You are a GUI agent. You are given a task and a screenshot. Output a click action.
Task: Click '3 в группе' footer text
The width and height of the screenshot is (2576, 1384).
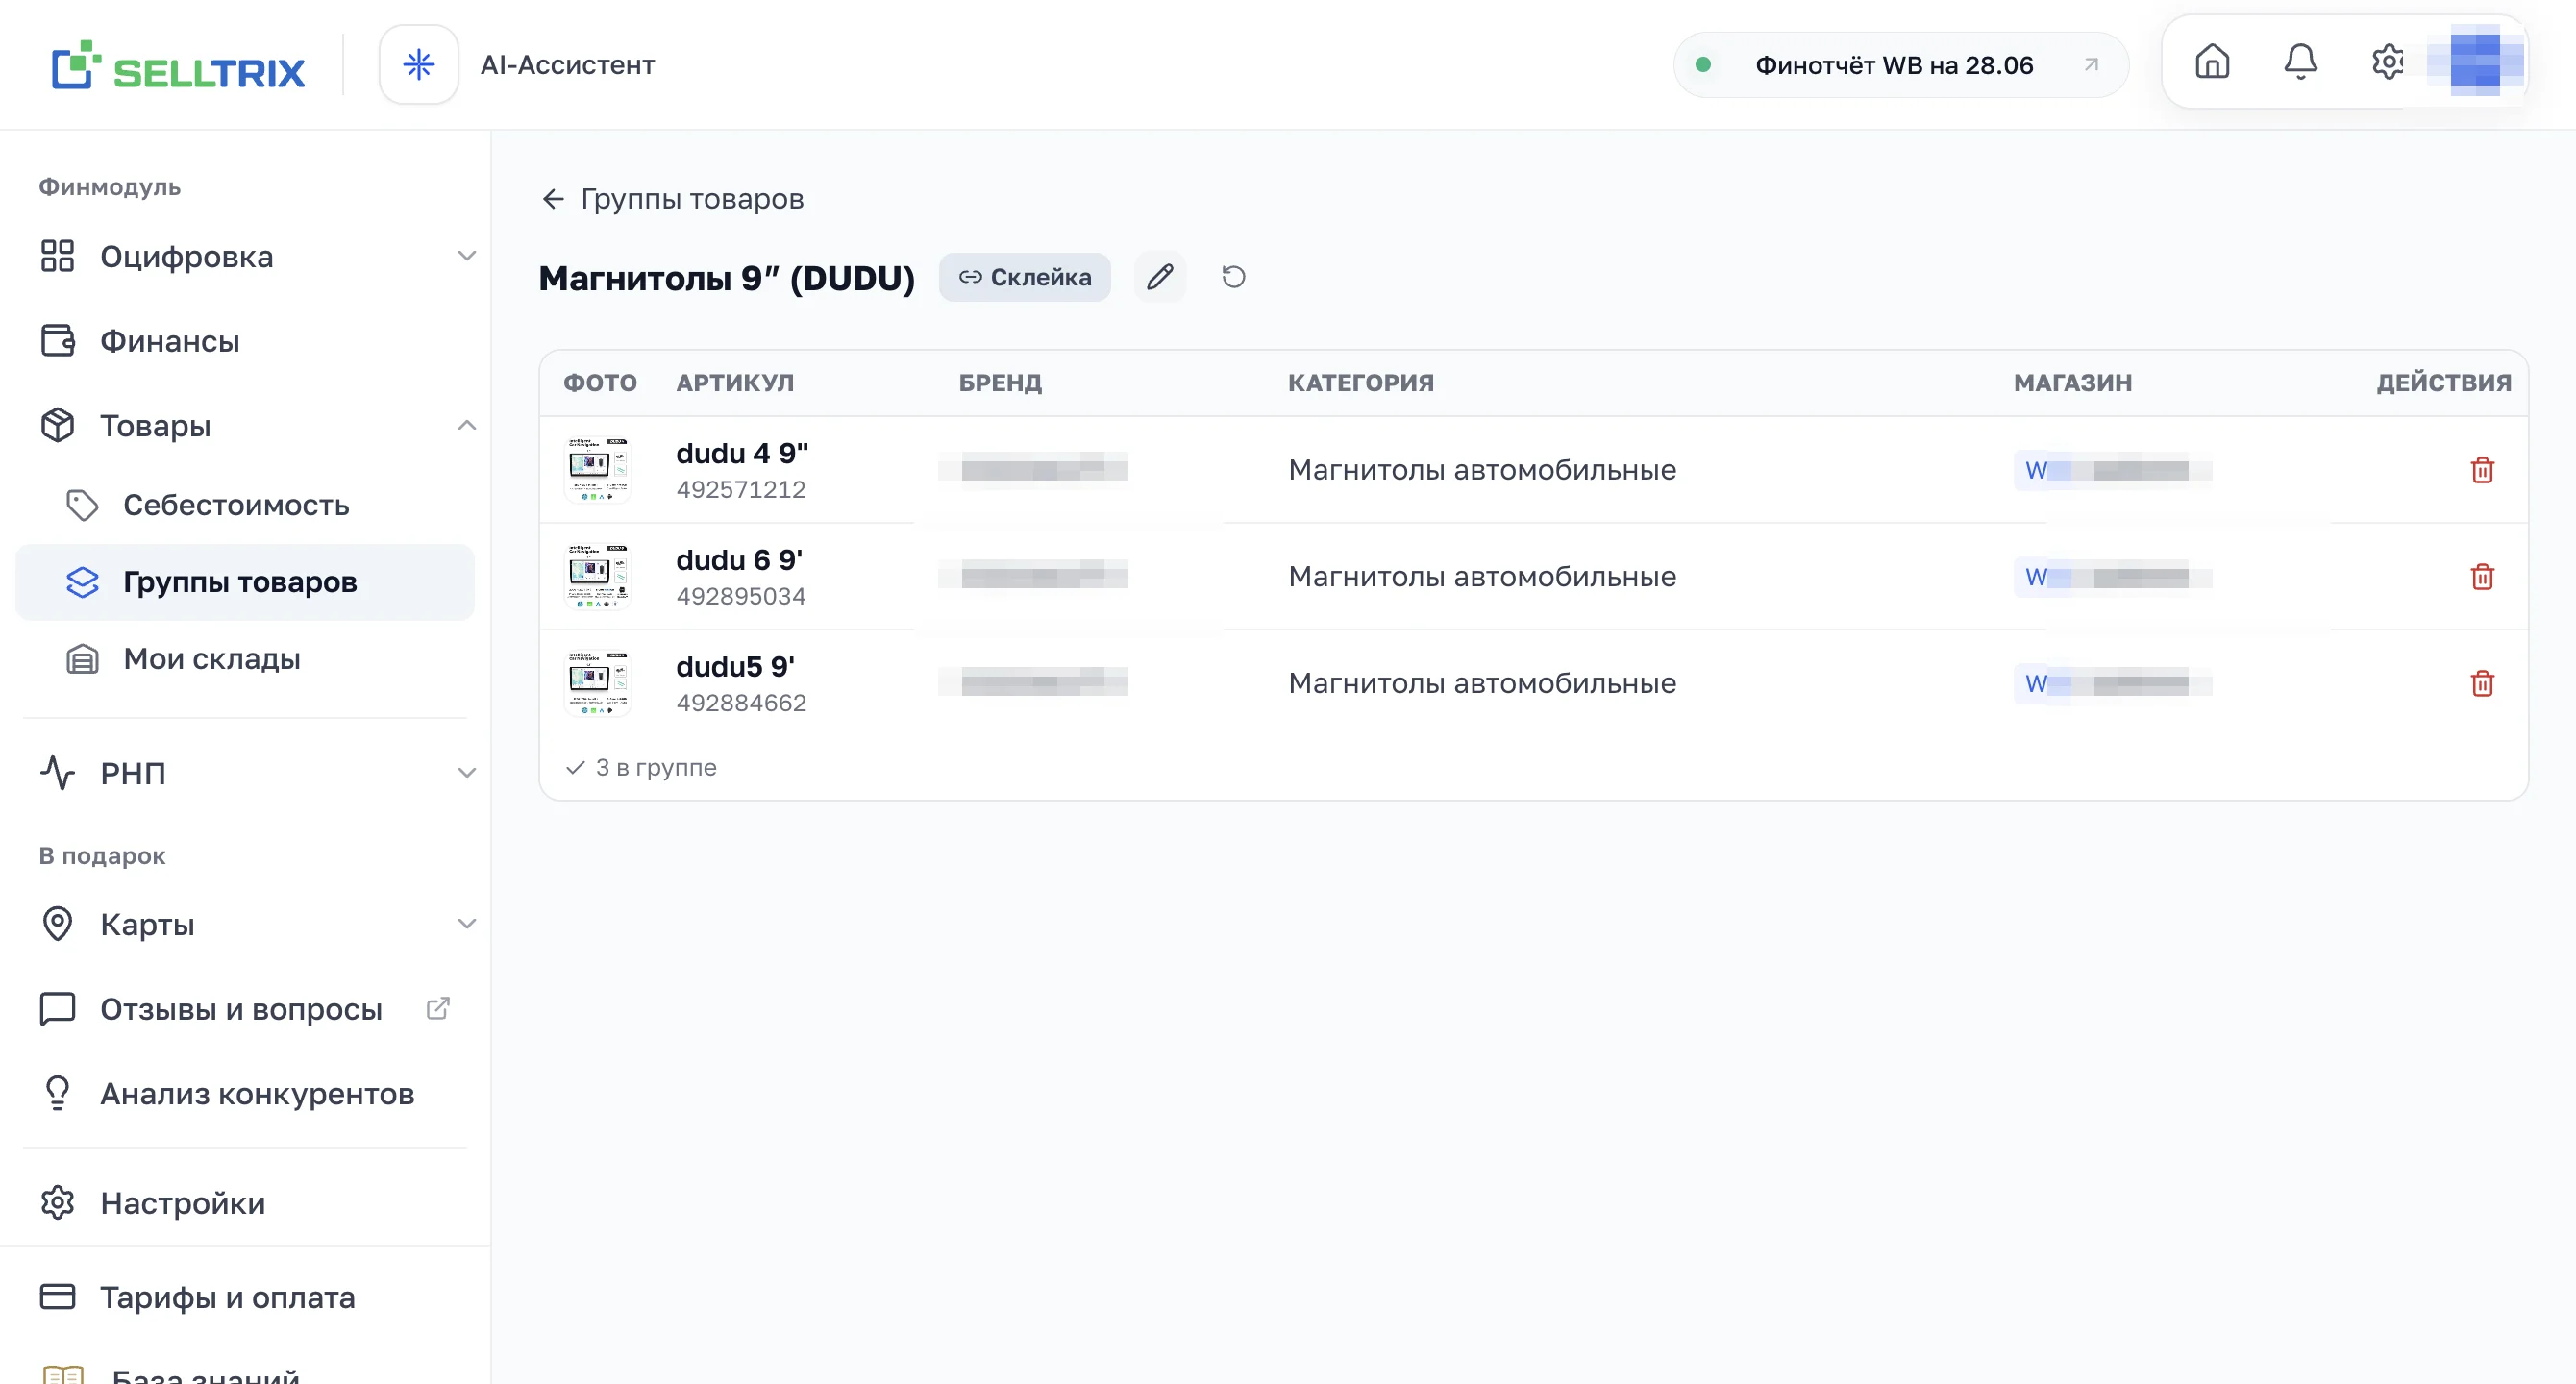click(x=656, y=767)
